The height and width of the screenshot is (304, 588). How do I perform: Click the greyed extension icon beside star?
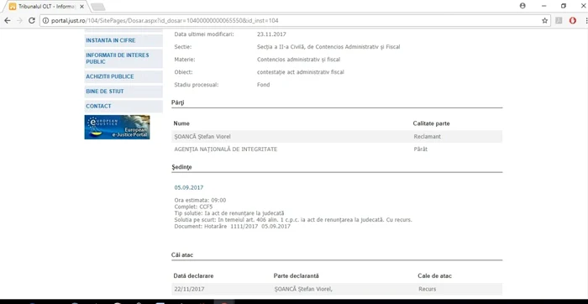(559, 21)
